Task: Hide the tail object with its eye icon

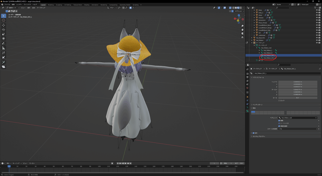Action: (317, 33)
